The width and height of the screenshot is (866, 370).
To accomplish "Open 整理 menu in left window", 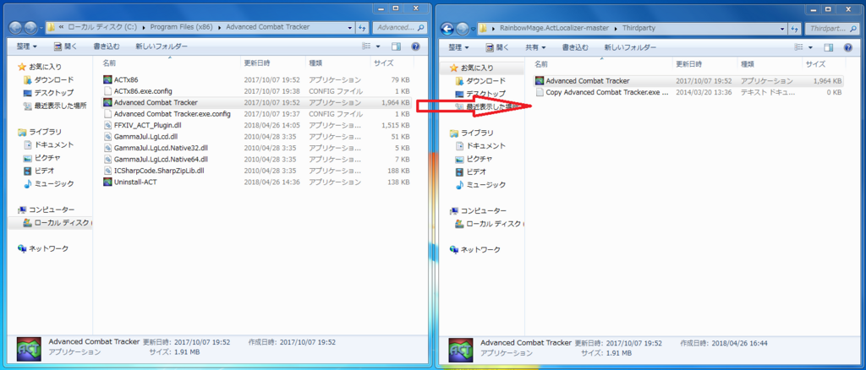I will point(26,46).
